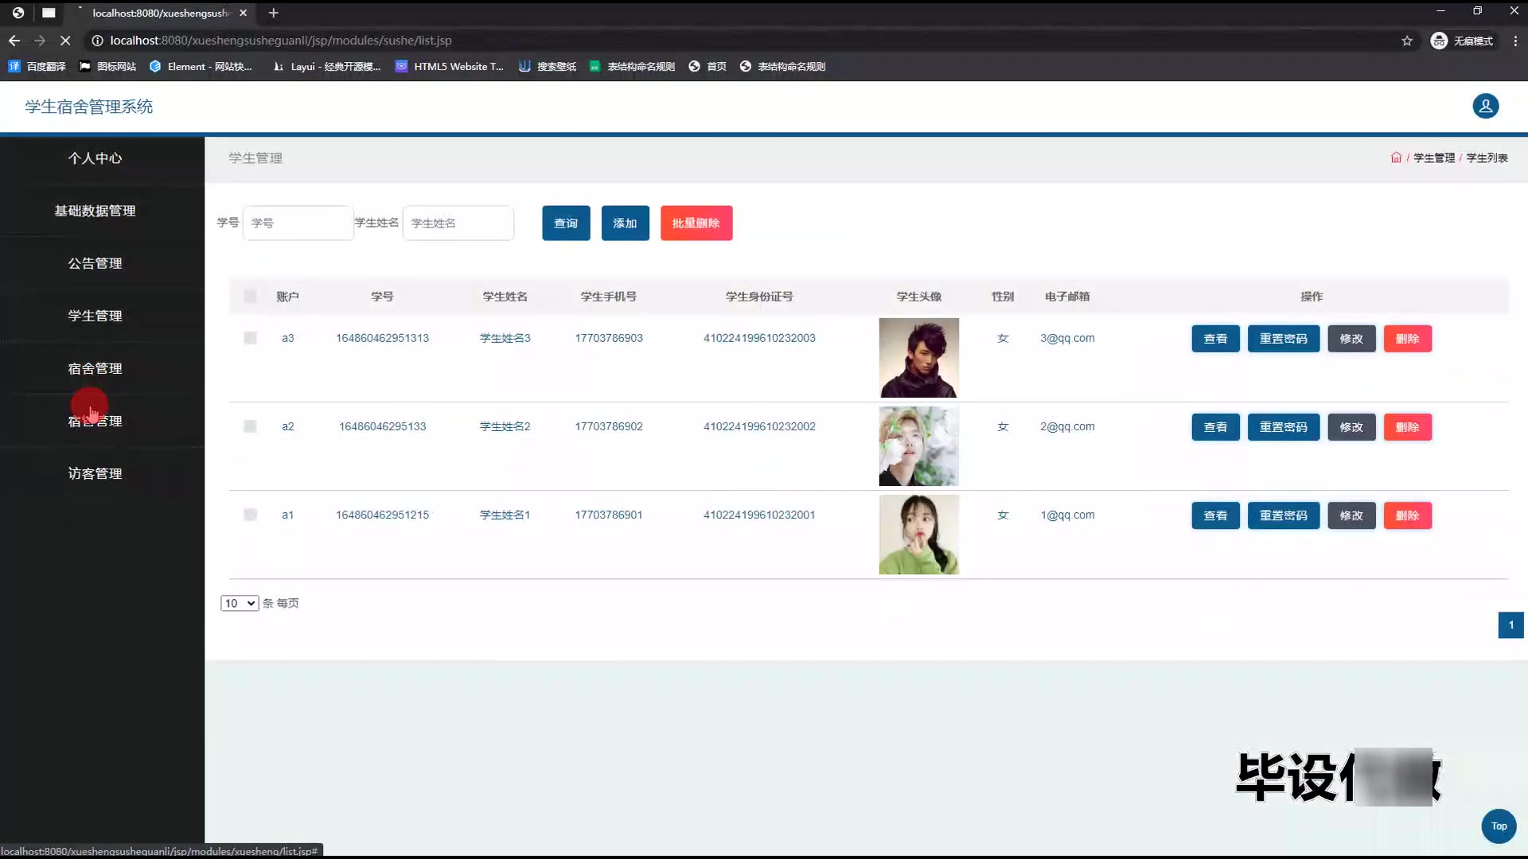The height and width of the screenshot is (859, 1528).
Task: Click the 批量删除 batch delete button
Action: 696,223
